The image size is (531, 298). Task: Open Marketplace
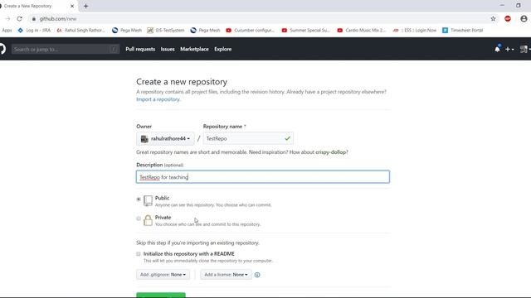[194, 49]
